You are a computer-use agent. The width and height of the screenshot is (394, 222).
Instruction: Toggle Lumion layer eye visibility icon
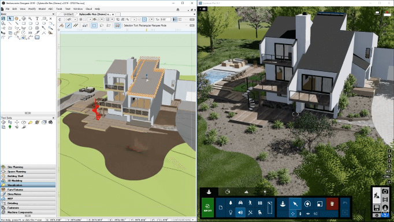[x=204, y=9]
